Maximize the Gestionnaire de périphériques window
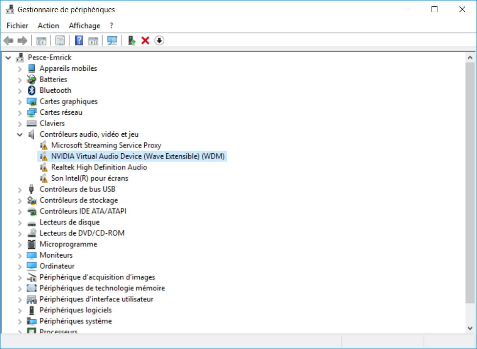This screenshot has width=477, height=349. click(434, 9)
